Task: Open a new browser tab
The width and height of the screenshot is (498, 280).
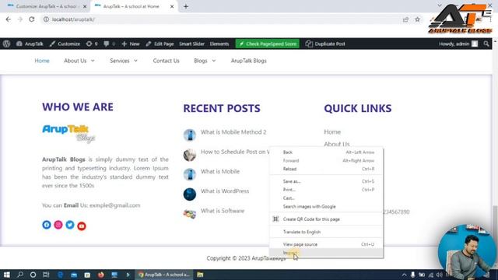Action: [186, 6]
